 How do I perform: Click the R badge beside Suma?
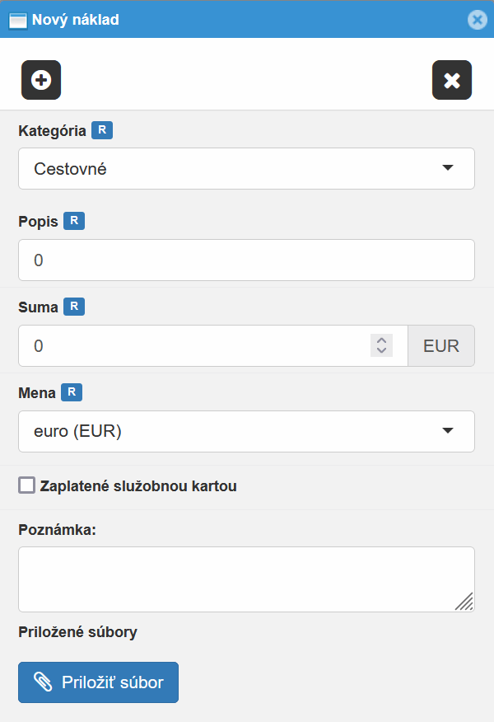click(x=74, y=306)
